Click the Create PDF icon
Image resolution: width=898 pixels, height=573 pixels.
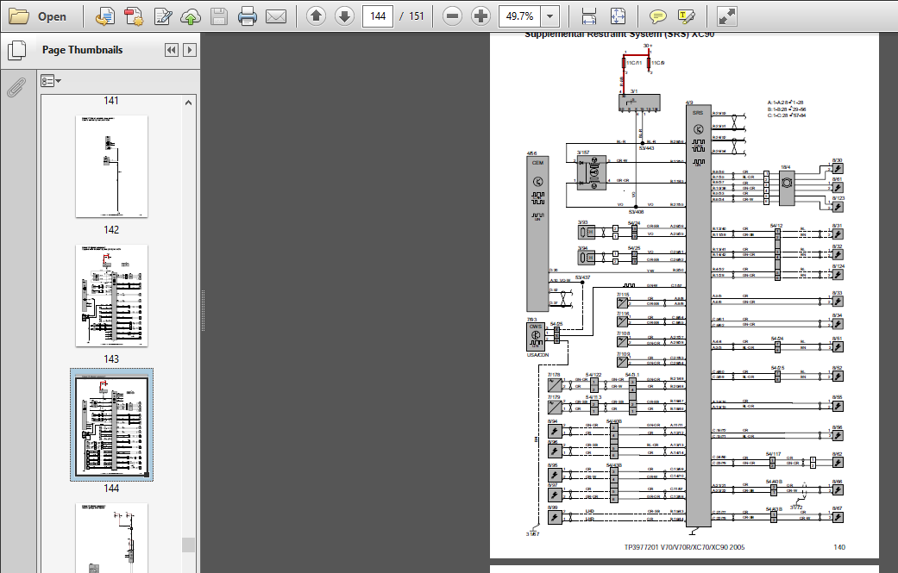coord(134,16)
